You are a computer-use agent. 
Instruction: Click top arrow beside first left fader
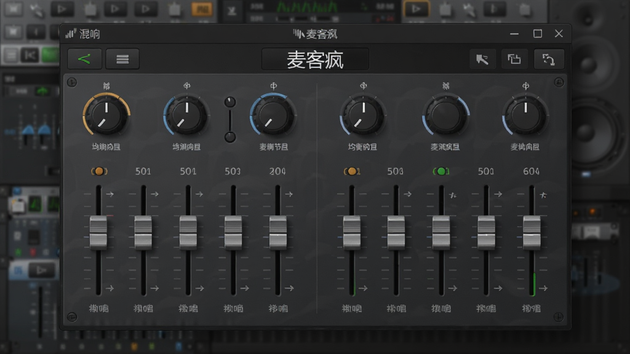[110, 194]
